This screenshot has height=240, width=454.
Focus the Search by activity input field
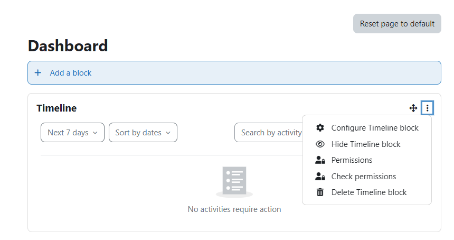[268, 133]
